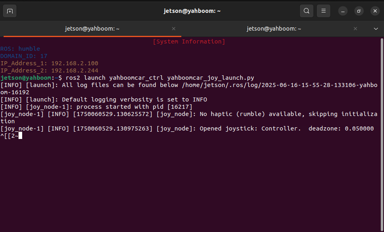Close the active orange-underlined tab
The height and width of the screenshot is (232, 384).
click(x=174, y=29)
